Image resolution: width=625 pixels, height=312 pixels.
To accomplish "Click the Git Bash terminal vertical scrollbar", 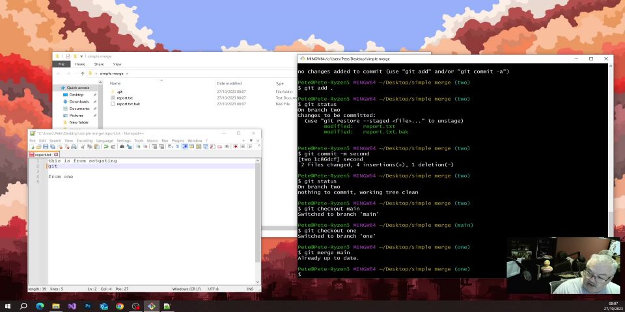I will pos(609,162).
